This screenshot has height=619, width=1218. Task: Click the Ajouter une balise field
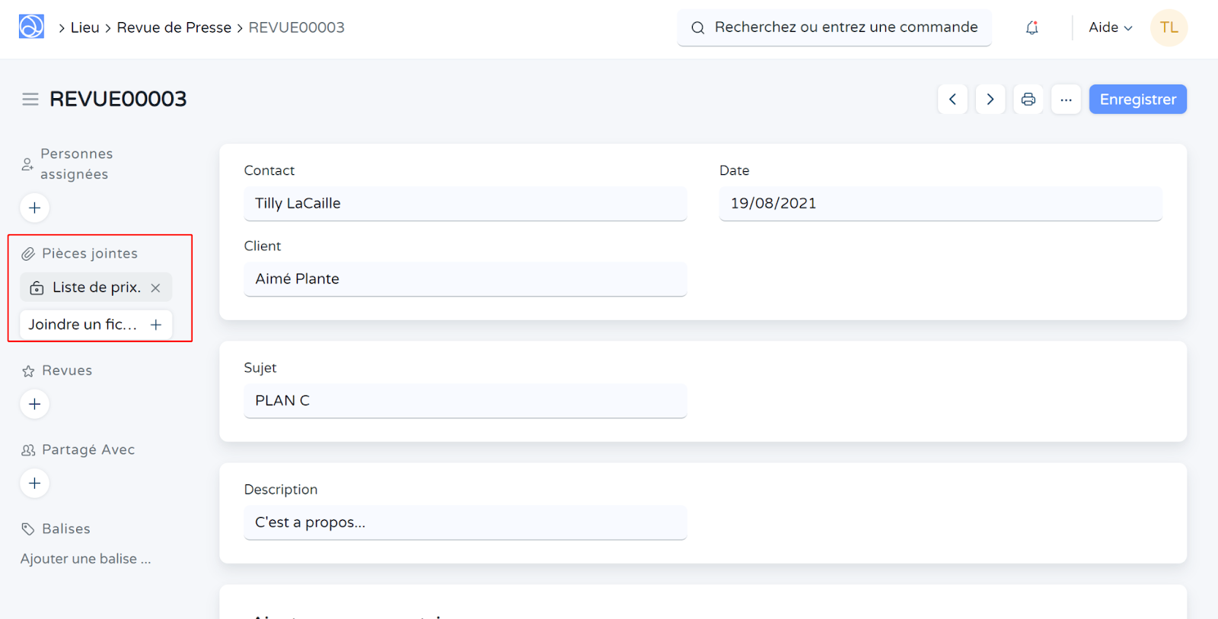pyautogui.click(x=85, y=559)
